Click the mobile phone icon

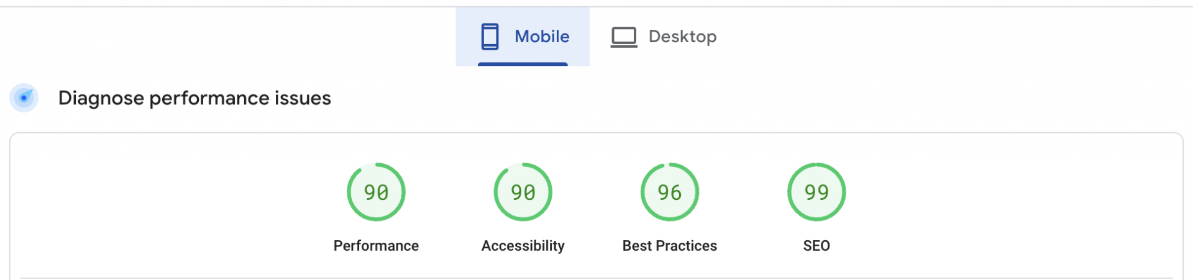pyautogui.click(x=490, y=37)
